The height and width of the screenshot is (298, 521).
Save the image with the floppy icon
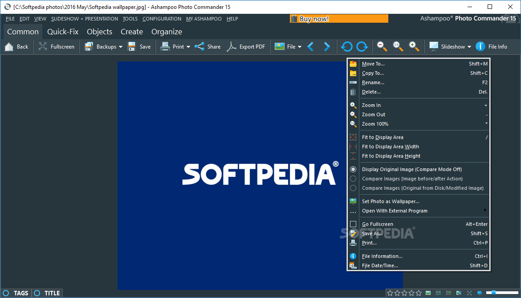[132, 47]
